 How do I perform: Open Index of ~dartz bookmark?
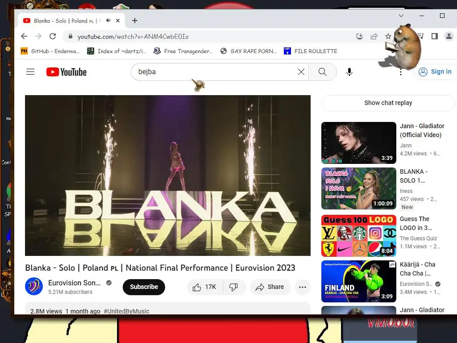tap(117, 51)
